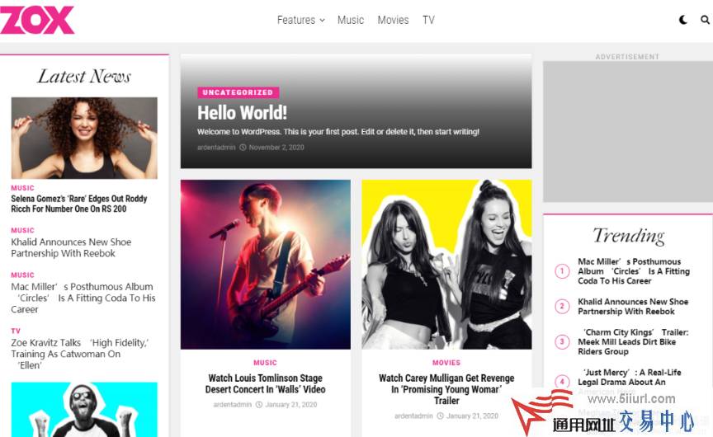This screenshot has height=437, width=713.
Task: Click trending number 2 circle
Action: (562, 306)
